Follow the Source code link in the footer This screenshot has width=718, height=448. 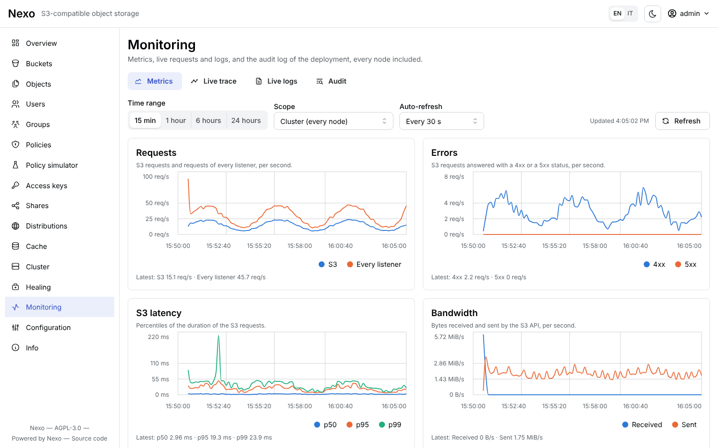pyautogui.click(x=89, y=439)
